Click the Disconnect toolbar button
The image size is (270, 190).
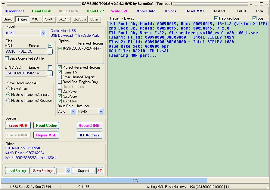tap(14, 11)
